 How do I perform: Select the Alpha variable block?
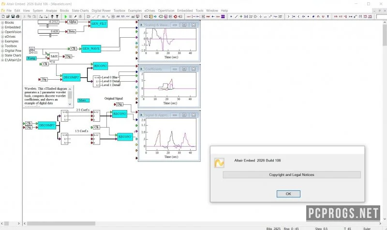point(72,22)
